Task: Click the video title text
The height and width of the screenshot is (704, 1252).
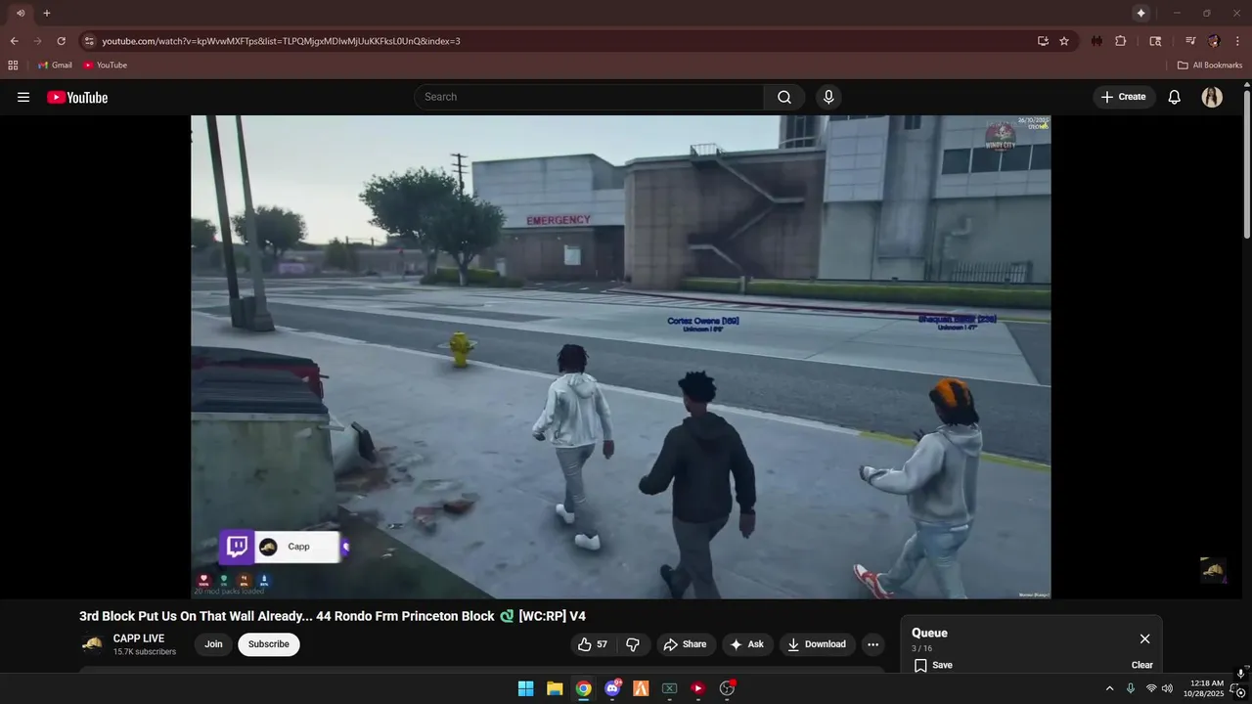Action: [333, 616]
